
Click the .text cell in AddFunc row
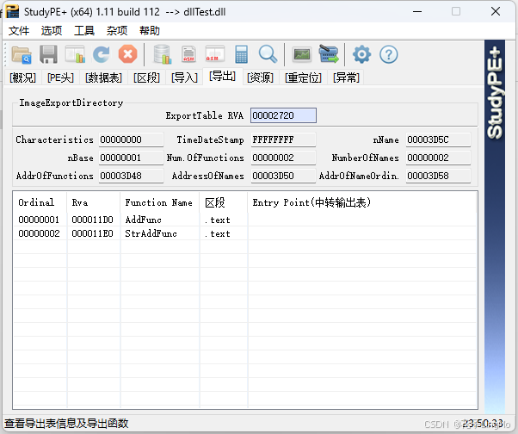click(218, 220)
